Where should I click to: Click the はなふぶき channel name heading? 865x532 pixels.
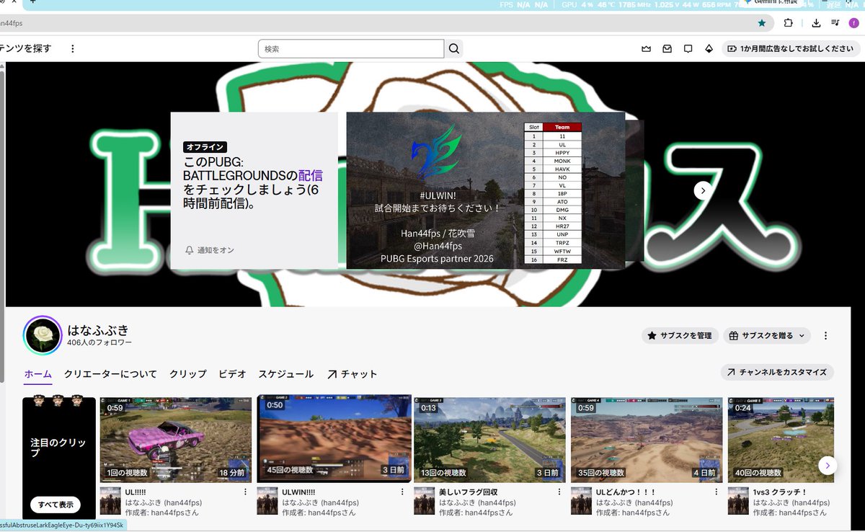98,329
